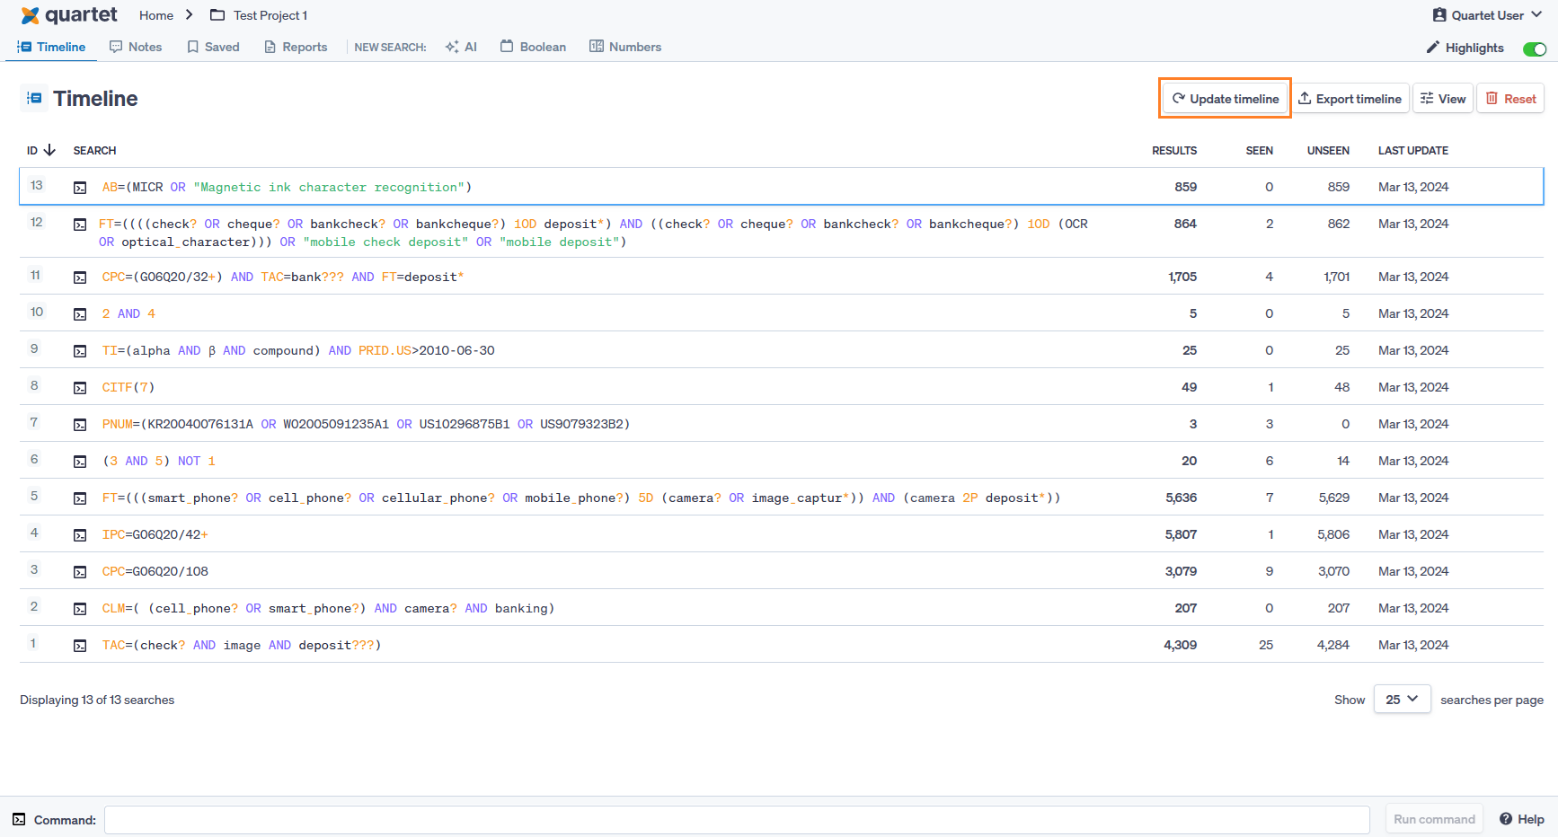Open the Boolean search tab
1558x837 pixels.
[x=533, y=47]
